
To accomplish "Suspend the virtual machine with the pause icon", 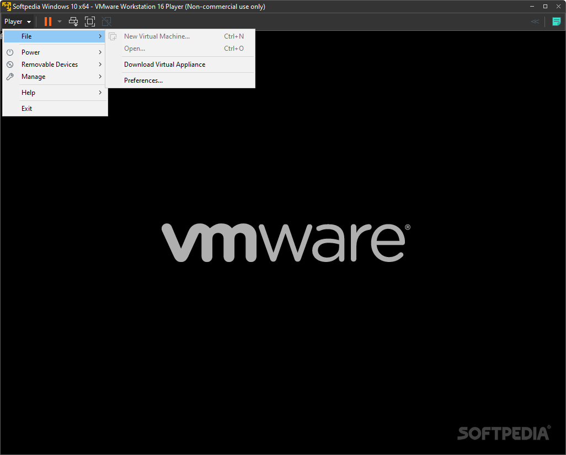I will [47, 21].
